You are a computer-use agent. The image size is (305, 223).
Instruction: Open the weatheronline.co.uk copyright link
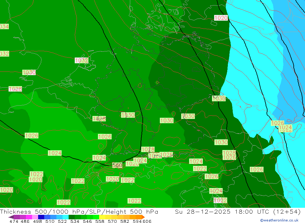(x=279, y=220)
